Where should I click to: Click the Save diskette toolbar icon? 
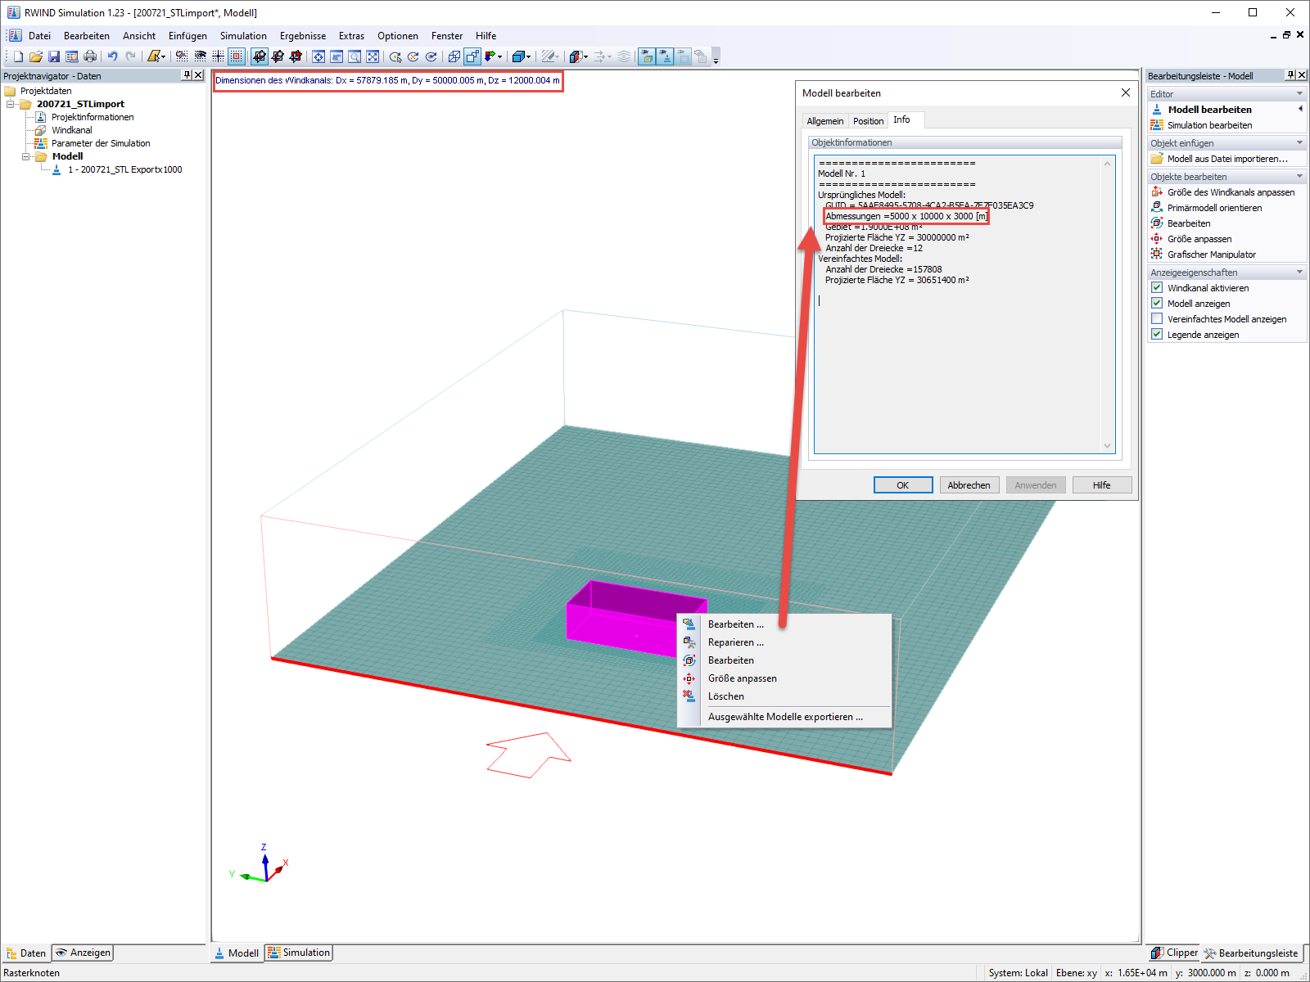pyautogui.click(x=54, y=56)
